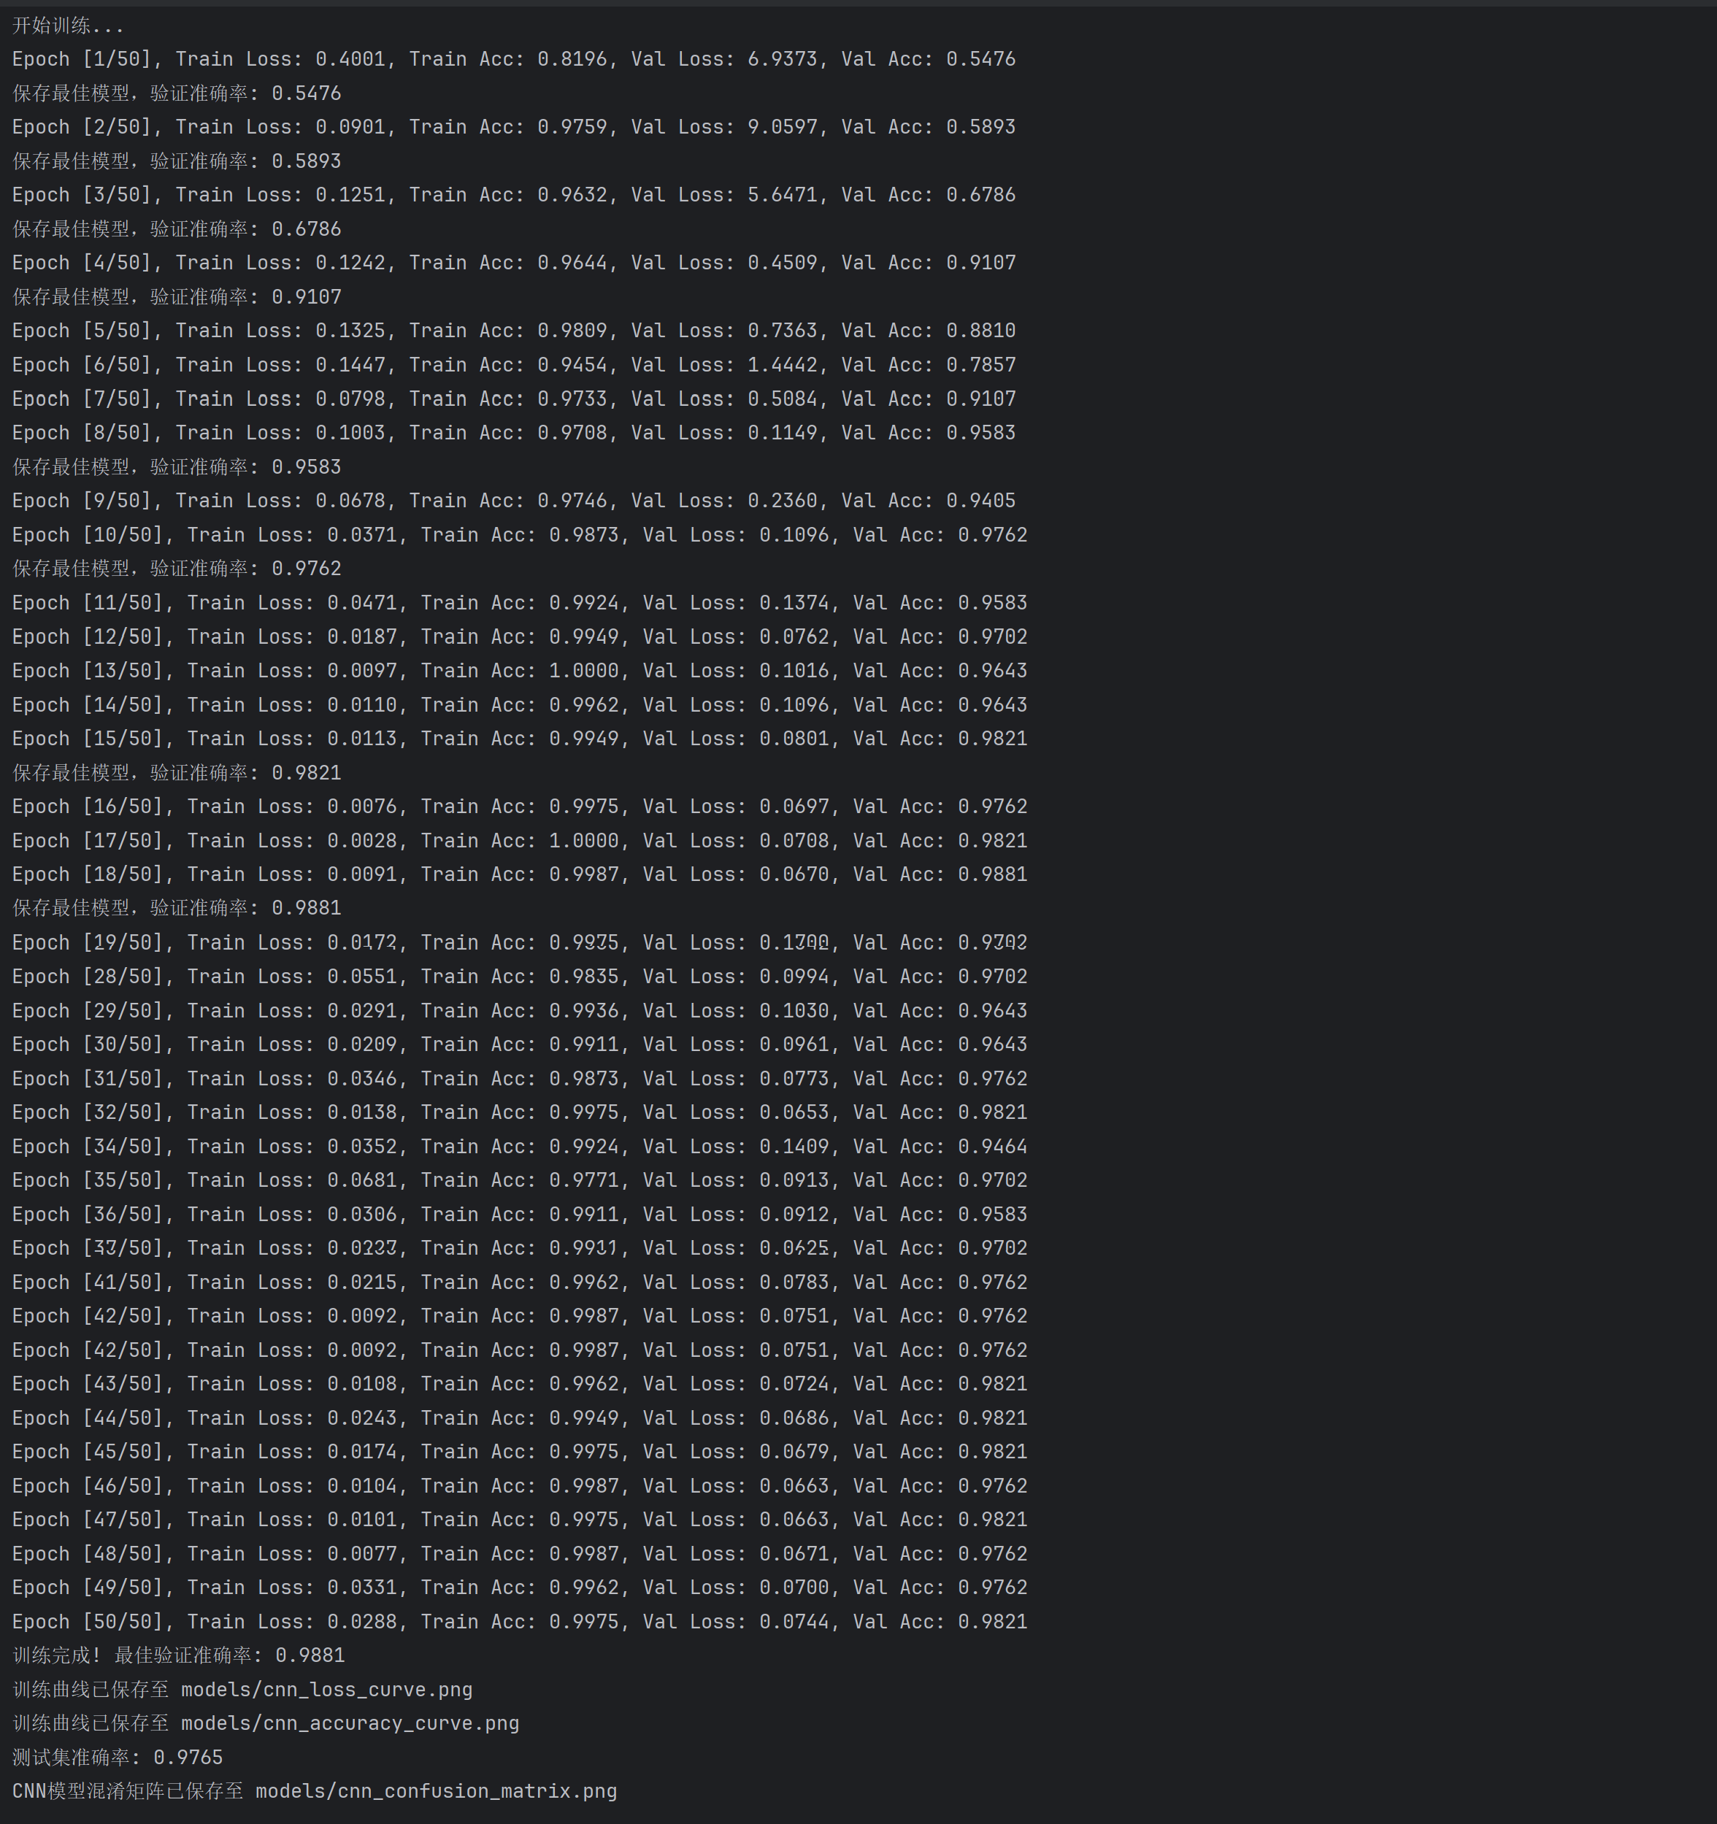Screen dimensions: 1717x1824
Task: Click the 保存最佳模型 line showing 0.9762
Action: 176,568
